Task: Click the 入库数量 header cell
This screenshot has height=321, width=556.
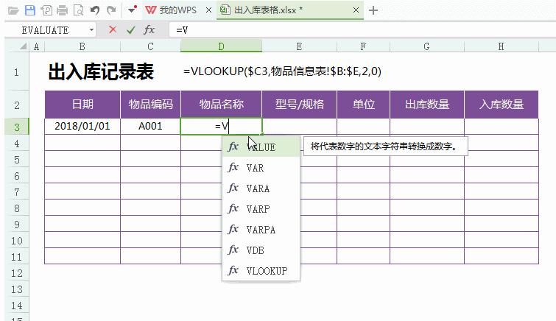Action: pos(501,105)
